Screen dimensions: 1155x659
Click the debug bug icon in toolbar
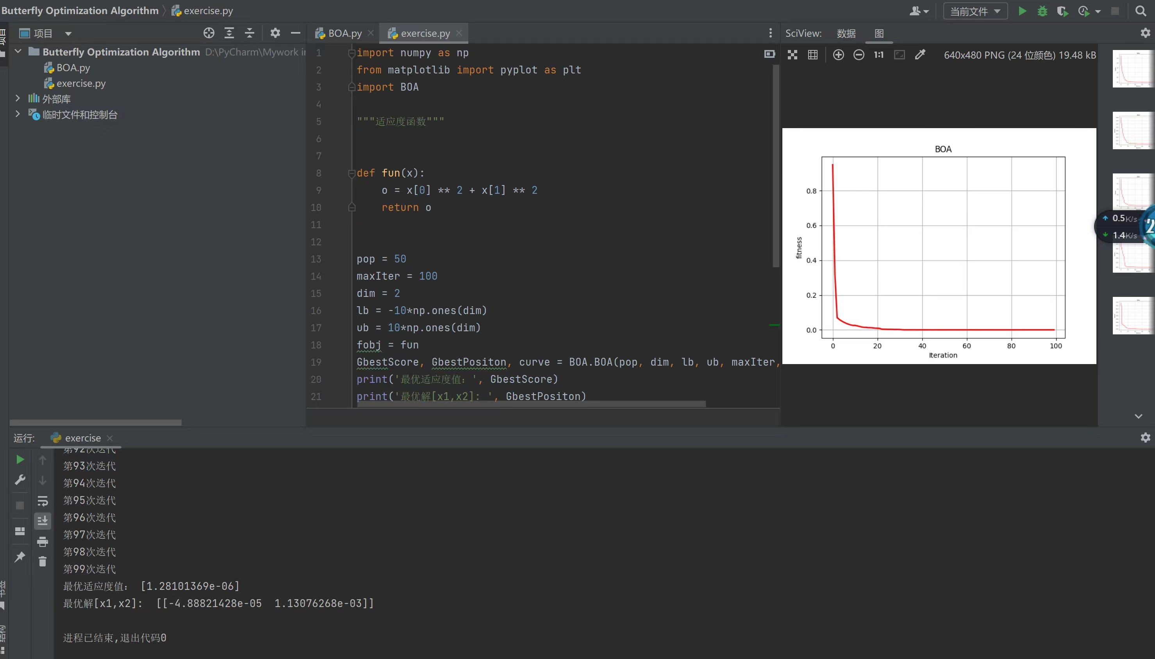point(1042,11)
